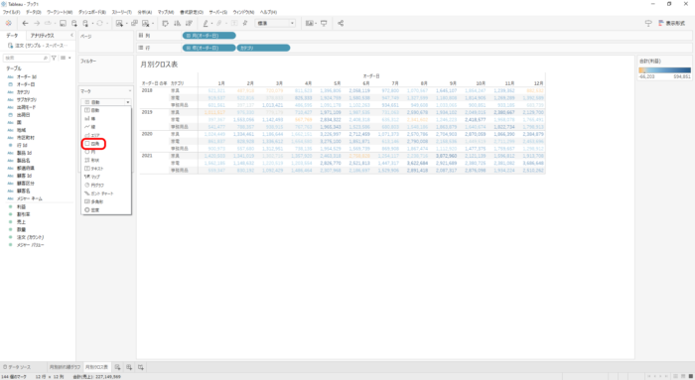Click the Sort ascending icon

click(x=178, y=23)
